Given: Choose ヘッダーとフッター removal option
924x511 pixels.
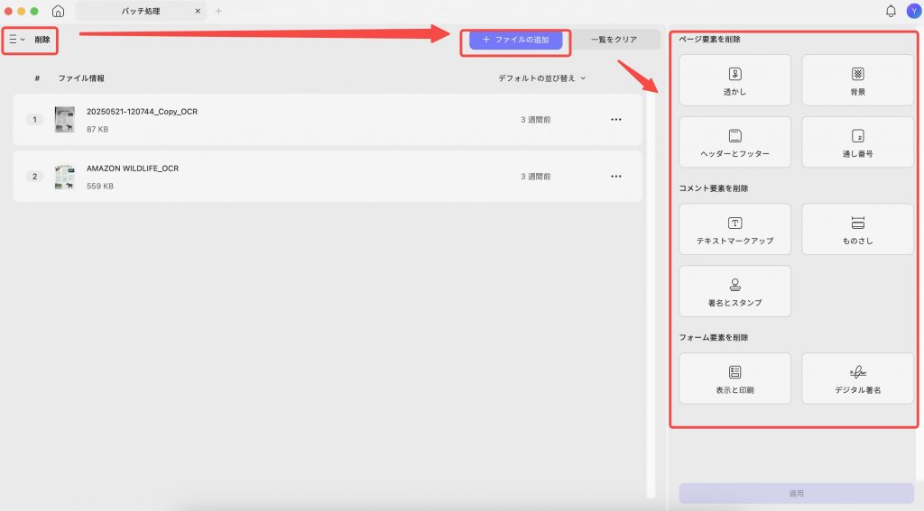Looking at the screenshot, I should [x=735, y=142].
